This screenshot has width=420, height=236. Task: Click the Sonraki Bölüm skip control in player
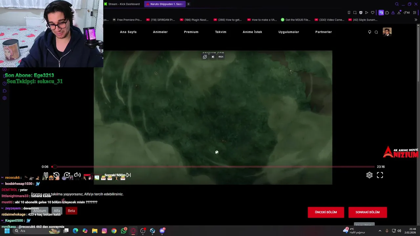point(117,175)
